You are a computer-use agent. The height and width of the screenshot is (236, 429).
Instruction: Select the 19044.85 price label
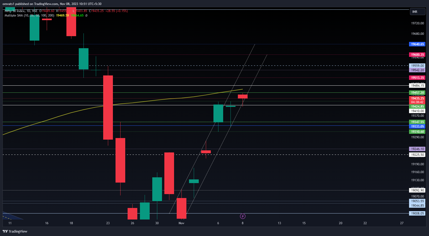pos(417,206)
